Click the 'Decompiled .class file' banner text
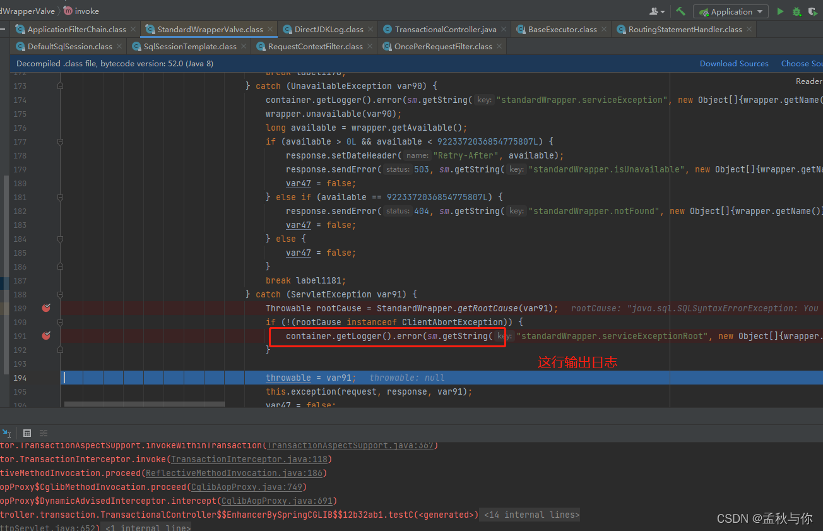 (115, 64)
